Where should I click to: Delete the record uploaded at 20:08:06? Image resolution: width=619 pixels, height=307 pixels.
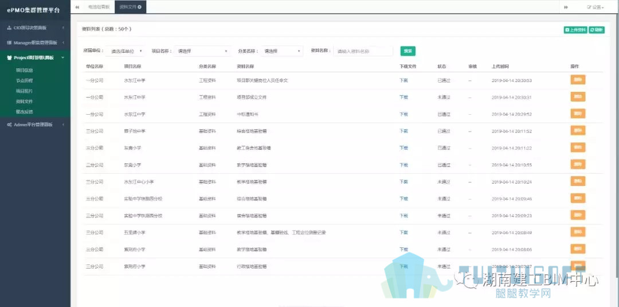578,249
